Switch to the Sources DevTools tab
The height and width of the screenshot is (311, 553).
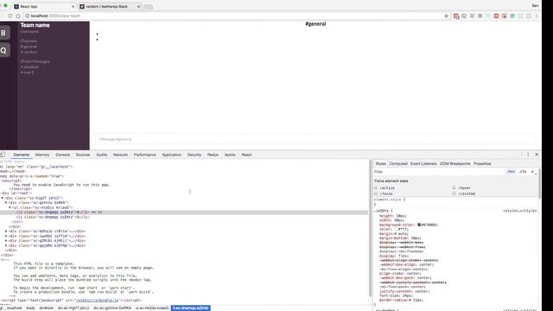coord(83,155)
